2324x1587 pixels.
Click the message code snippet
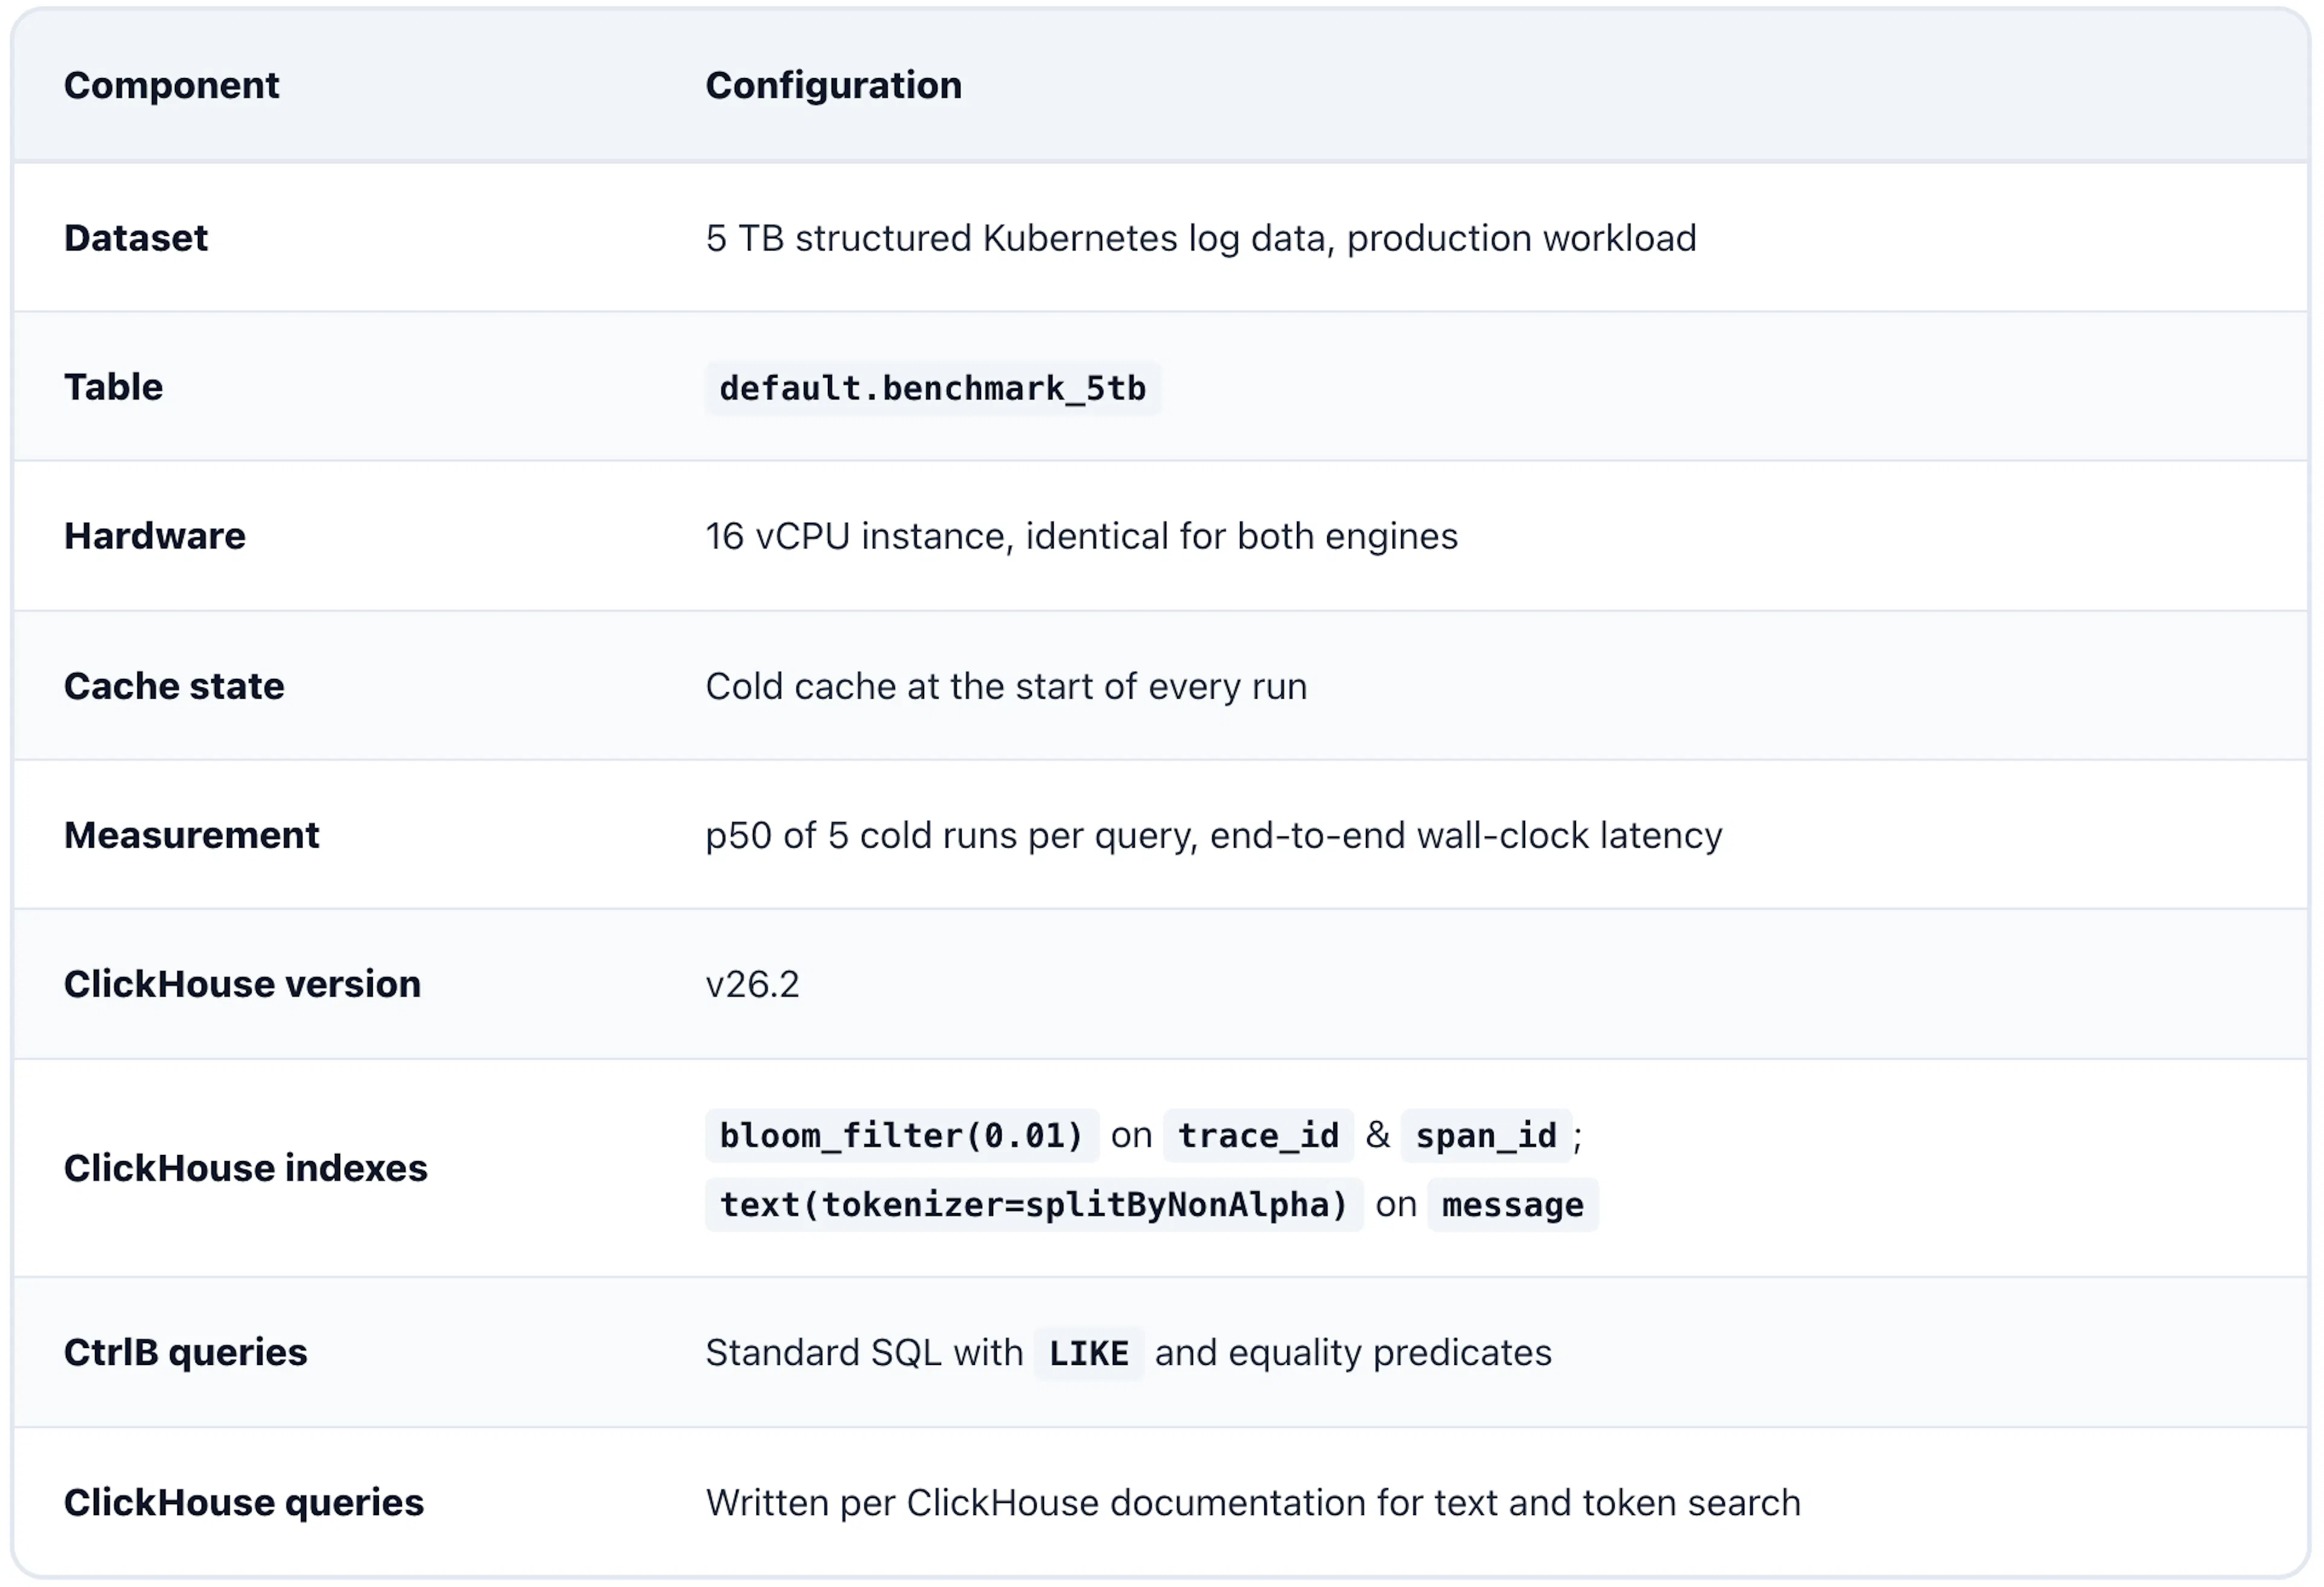point(1513,1205)
